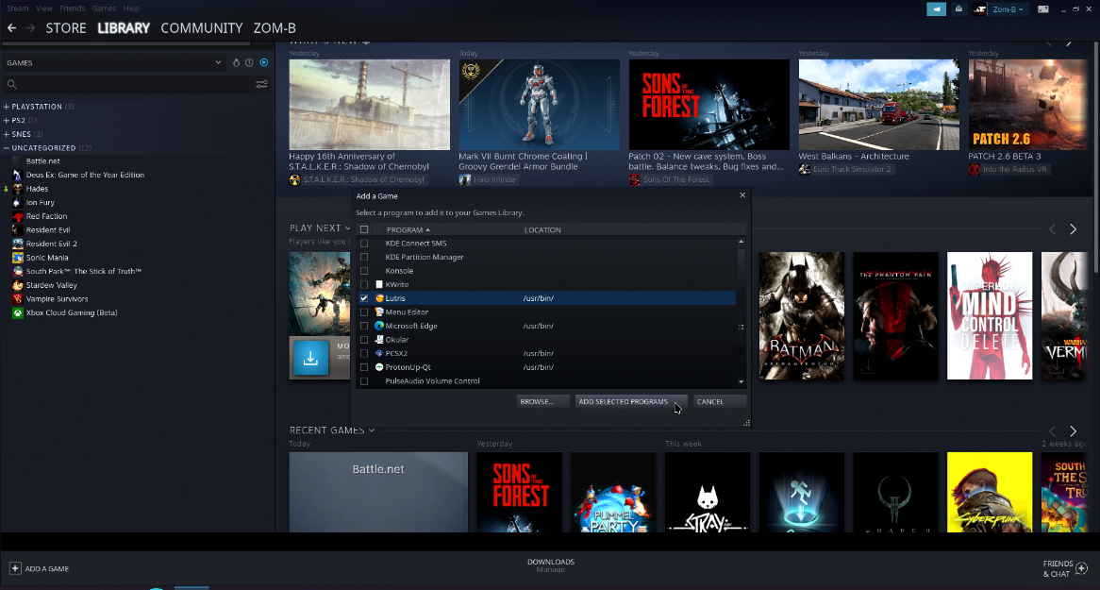Click the Zom-B profile avatar
The image size is (1100, 590).
tap(980, 9)
